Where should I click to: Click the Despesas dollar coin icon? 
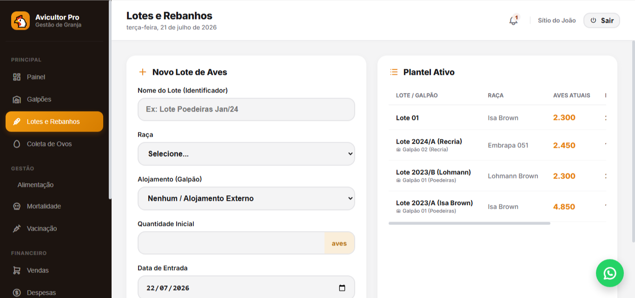coord(17,293)
